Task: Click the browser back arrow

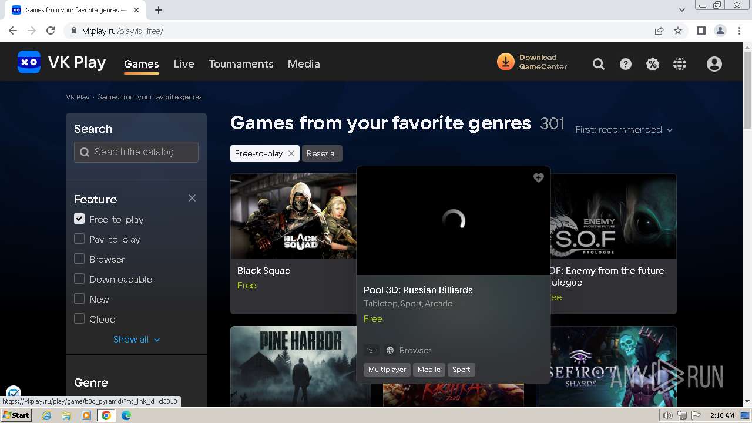Action: pos(13,31)
